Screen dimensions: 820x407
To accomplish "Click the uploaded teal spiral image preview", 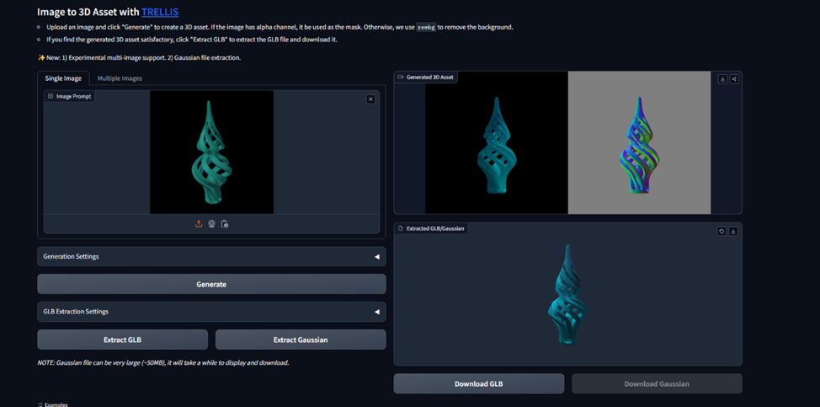I will coord(212,153).
